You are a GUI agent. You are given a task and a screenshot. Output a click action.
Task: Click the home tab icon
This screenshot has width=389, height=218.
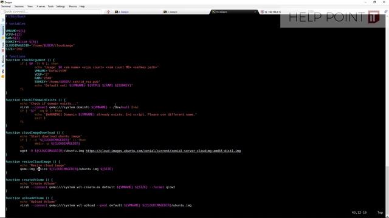pyautogui.click(x=108, y=12)
